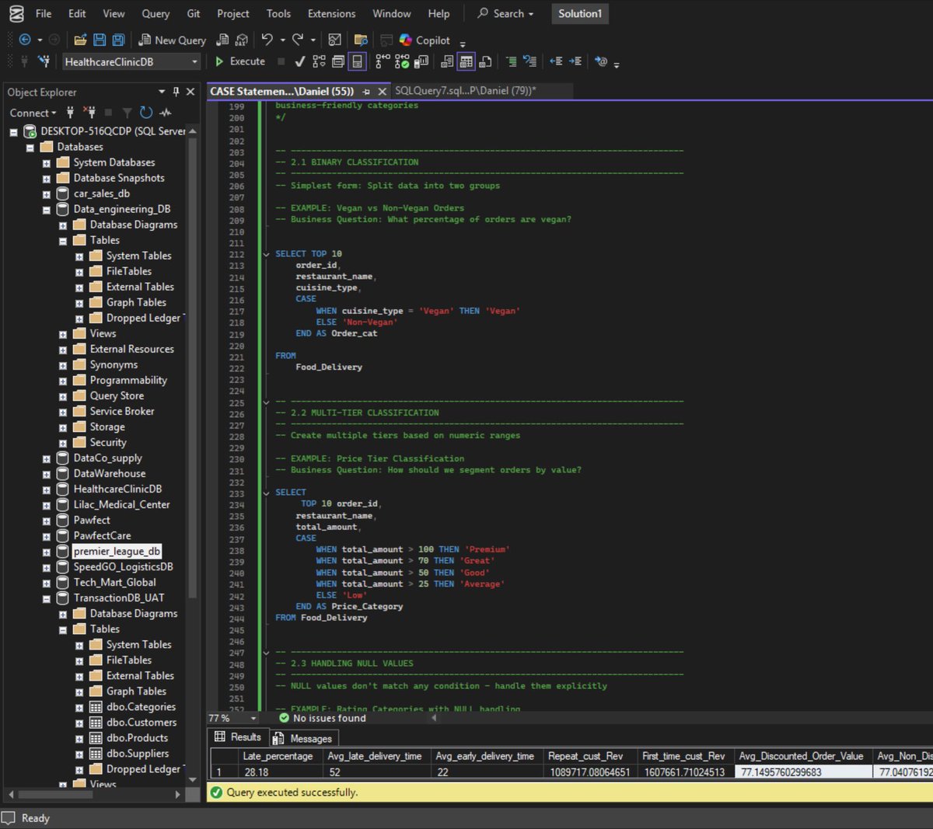Open the File menu
Viewport: 933px width, 829px height.
click(44, 13)
